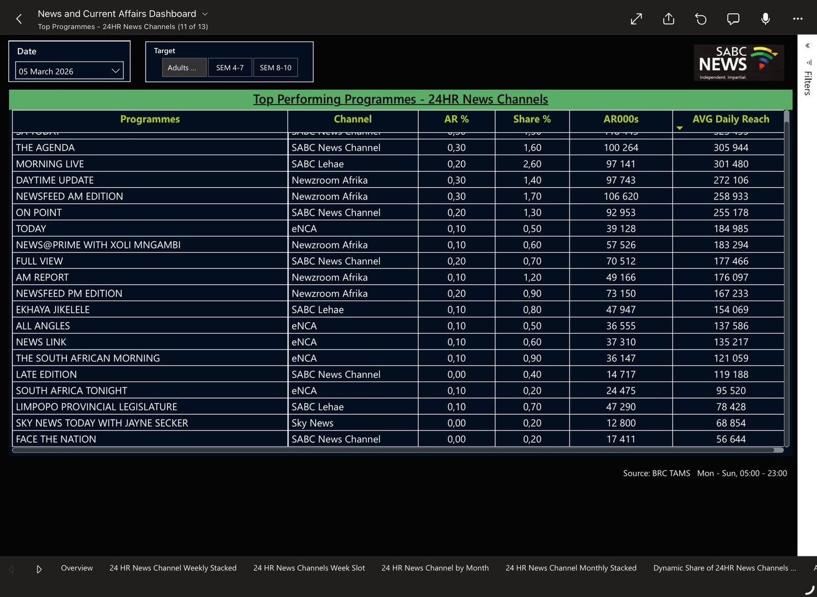This screenshot has height=597, width=817.
Task: Expand the Filters pane chevron
Action: [807, 45]
